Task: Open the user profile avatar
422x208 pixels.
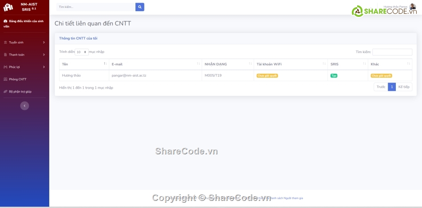Action: (x=413, y=7)
